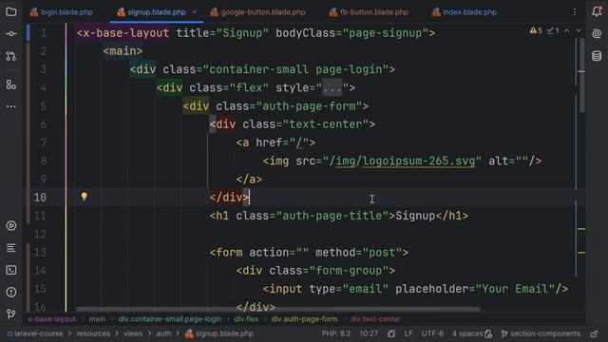Screen dimensions: 608x342
Task: Open the Structure tool window
Action: click(x=10, y=85)
